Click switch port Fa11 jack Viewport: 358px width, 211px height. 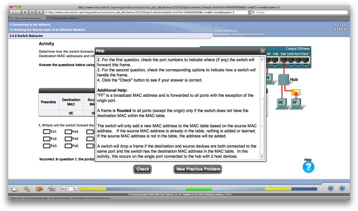pyautogui.click(x=298, y=60)
